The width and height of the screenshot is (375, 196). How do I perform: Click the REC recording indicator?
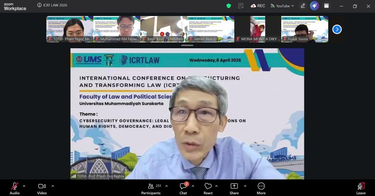pos(258,6)
